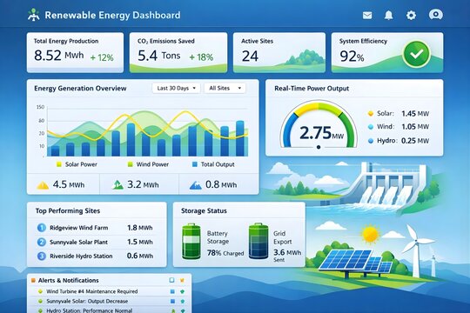Open the Active Sites card

pos(279,52)
